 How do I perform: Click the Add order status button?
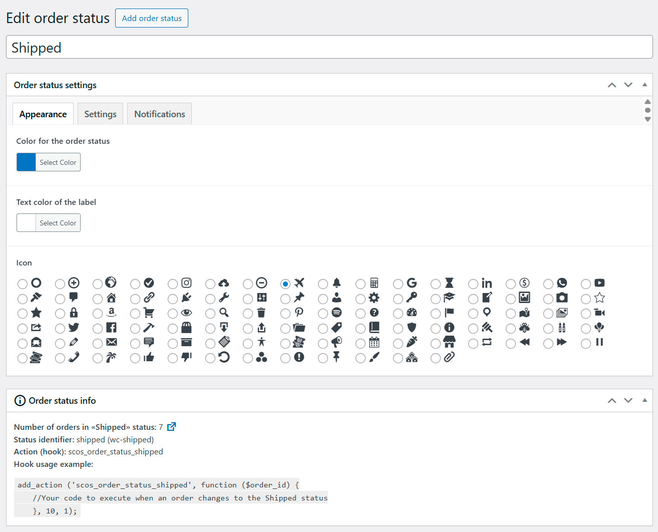(x=151, y=18)
